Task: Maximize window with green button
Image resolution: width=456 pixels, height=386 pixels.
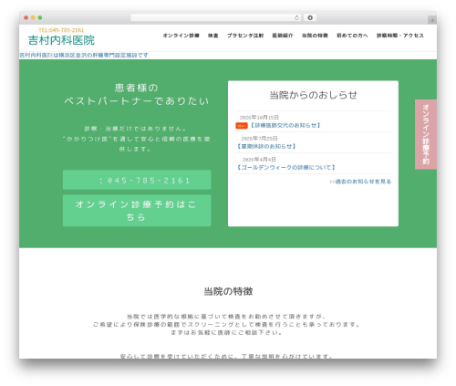Action: click(x=40, y=18)
